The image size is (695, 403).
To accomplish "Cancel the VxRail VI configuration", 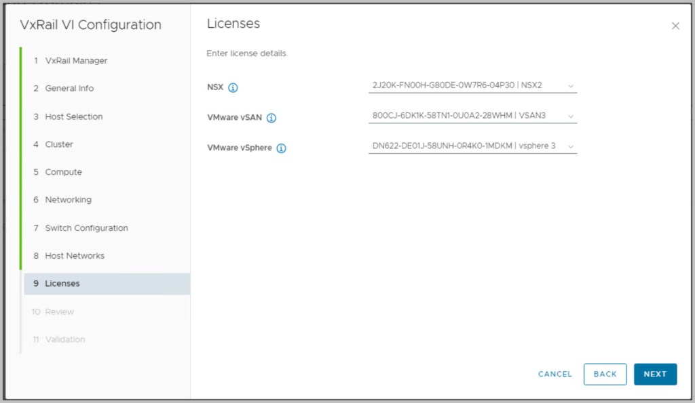I will [555, 374].
